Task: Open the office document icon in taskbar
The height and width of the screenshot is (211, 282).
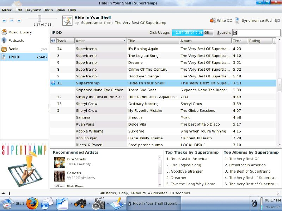Action: click(x=62, y=204)
